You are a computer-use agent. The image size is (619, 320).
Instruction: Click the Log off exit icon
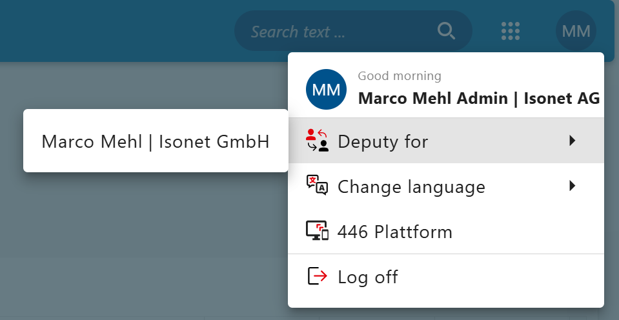pos(318,276)
